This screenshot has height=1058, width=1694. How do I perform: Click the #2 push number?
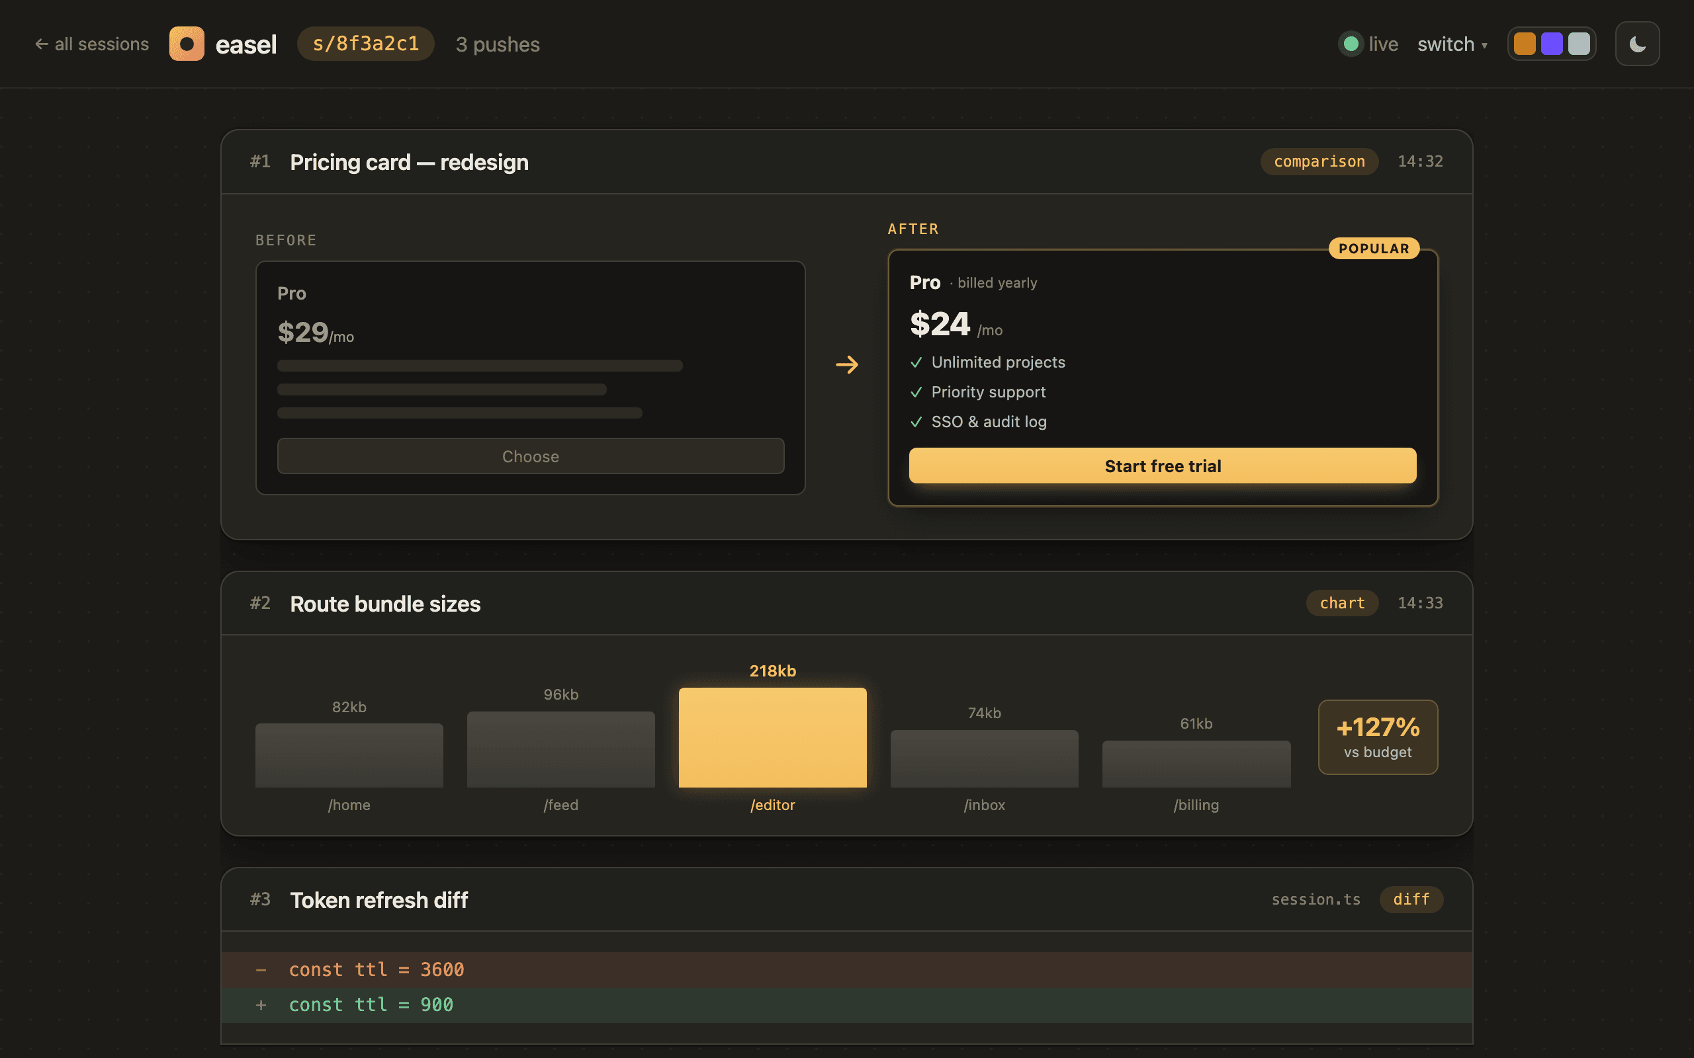[x=261, y=603]
